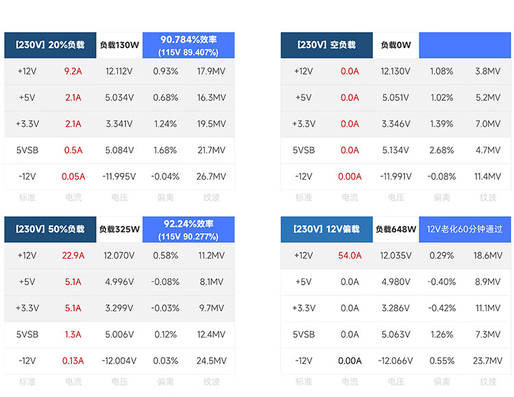Click the 24.5MV ripple value
The height and width of the screenshot is (397, 514).
pos(210,361)
